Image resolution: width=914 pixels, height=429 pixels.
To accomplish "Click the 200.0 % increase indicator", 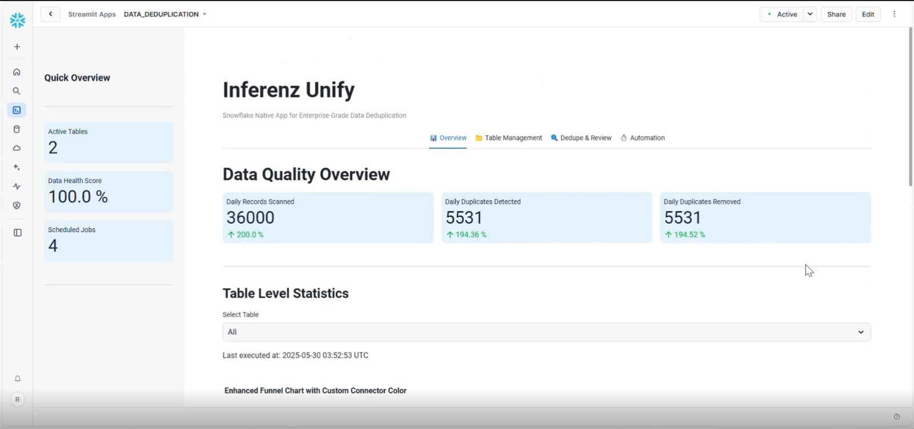I will 246,234.
